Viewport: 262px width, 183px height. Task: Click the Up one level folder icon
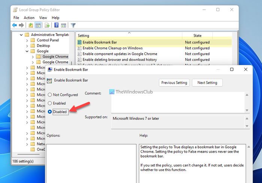[x=31, y=25]
